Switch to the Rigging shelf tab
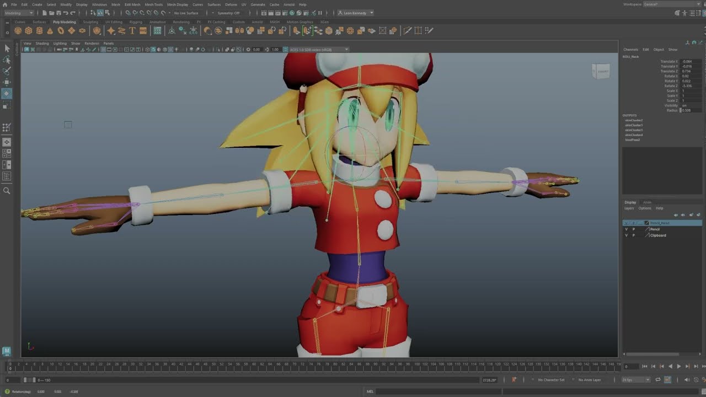The width and height of the screenshot is (706, 397). click(136, 22)
